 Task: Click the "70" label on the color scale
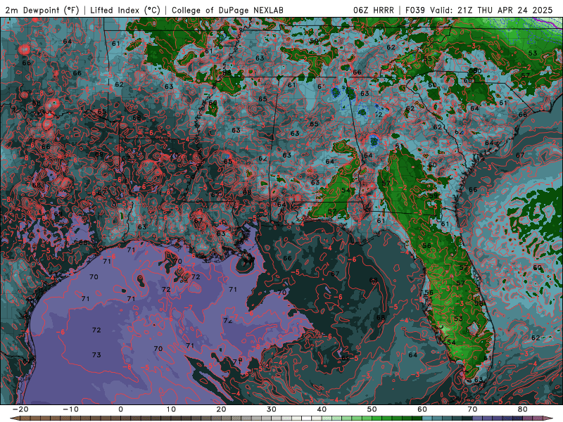coord(472,409)
